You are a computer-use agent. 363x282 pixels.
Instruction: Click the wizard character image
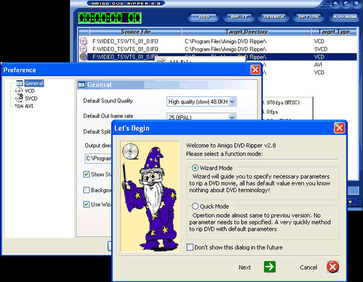point(149,196)
